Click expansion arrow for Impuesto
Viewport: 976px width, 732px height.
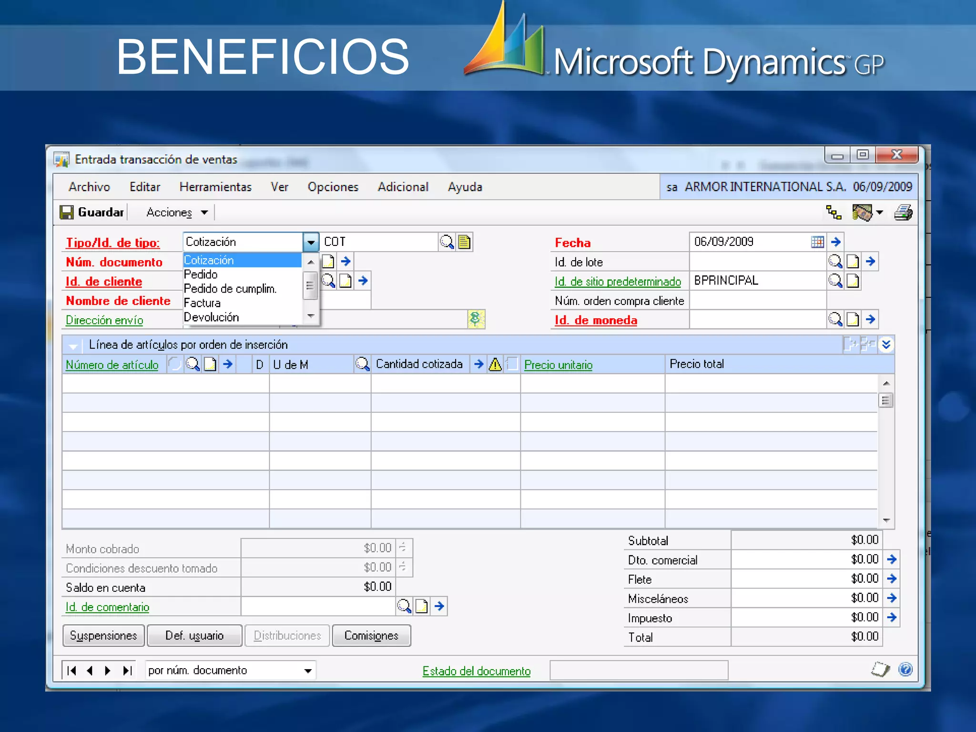point(892,617)
